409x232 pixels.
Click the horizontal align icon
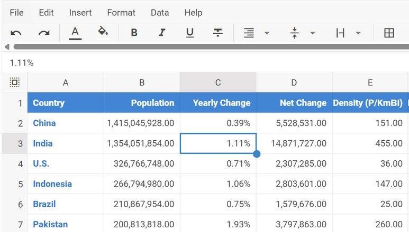[249, 33]
